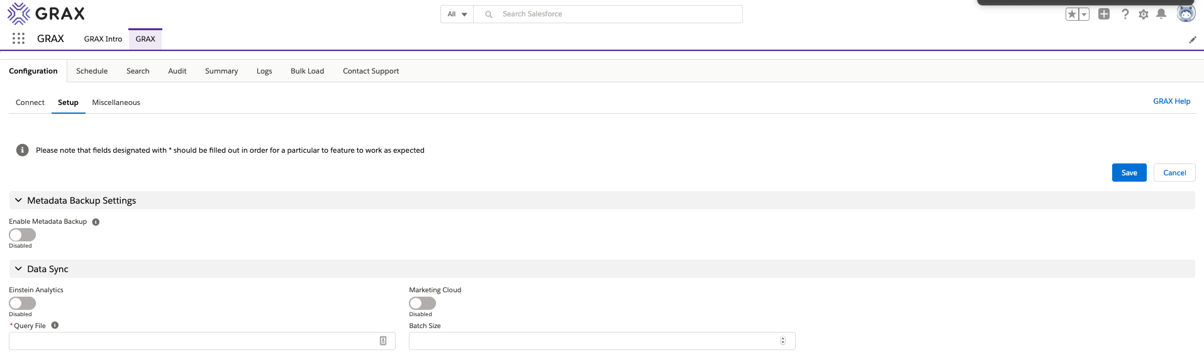Viewport: 1204px width, 357px height.
Task: Open the App Launcher grid icon
Action: [x=19, y=39]
